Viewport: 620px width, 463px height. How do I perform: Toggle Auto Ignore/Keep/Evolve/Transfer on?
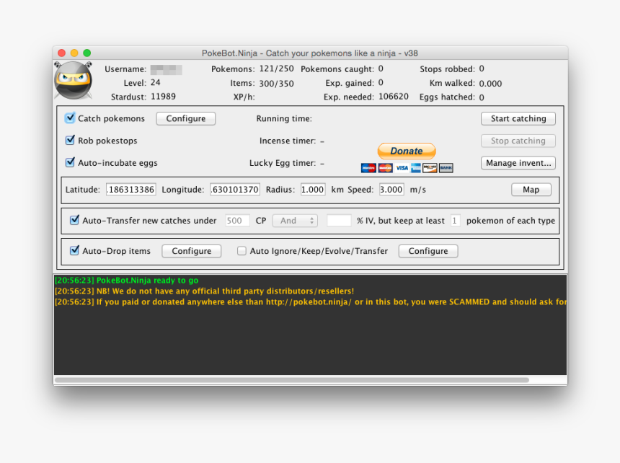pos(242,250)
